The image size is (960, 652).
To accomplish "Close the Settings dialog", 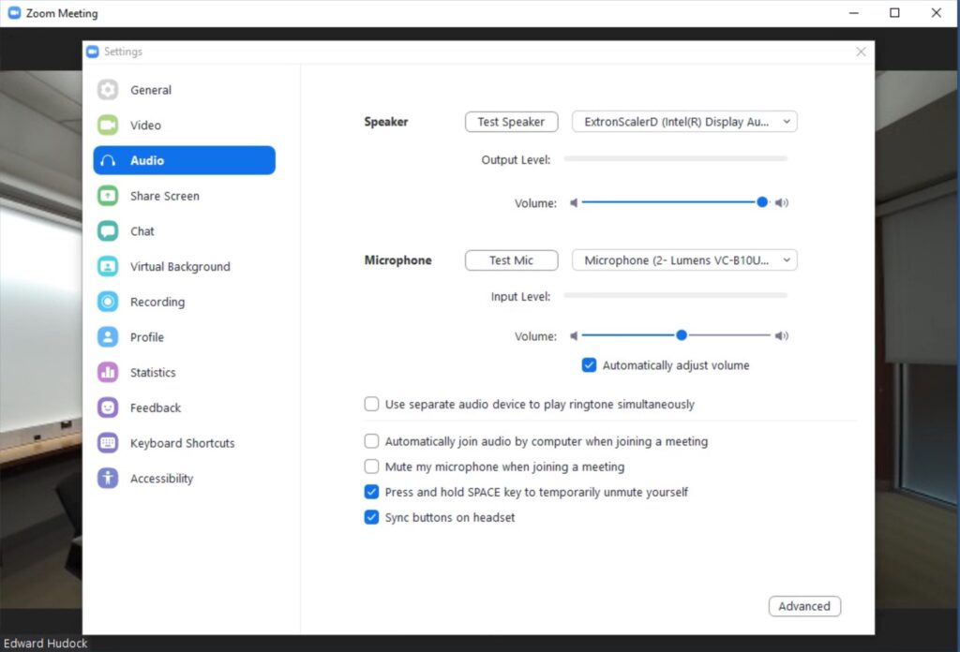I will pyautogui.click(x=861, y=52).
